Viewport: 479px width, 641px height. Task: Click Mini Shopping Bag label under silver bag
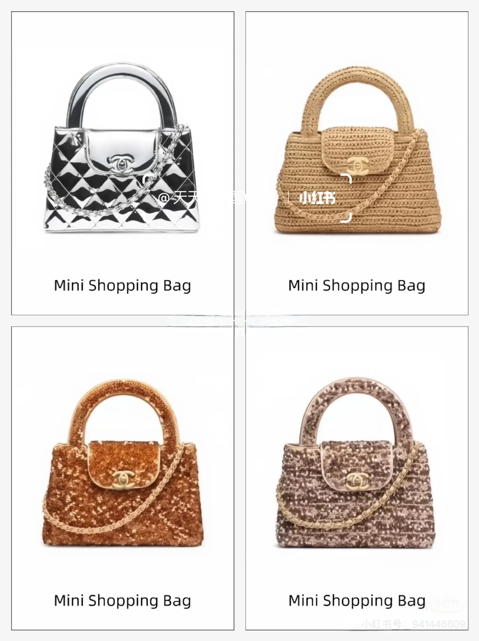point(122,286)
